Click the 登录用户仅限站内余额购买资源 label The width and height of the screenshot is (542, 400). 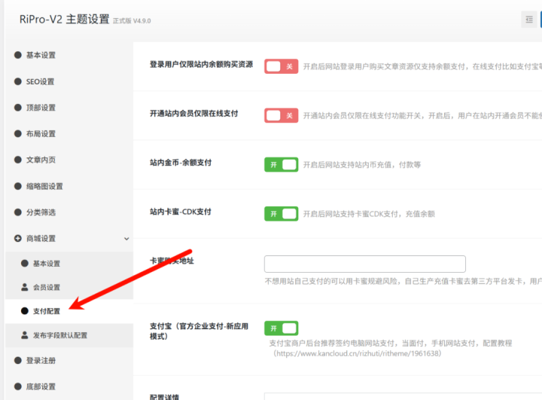pyautogui.click(x=201, y=64)
